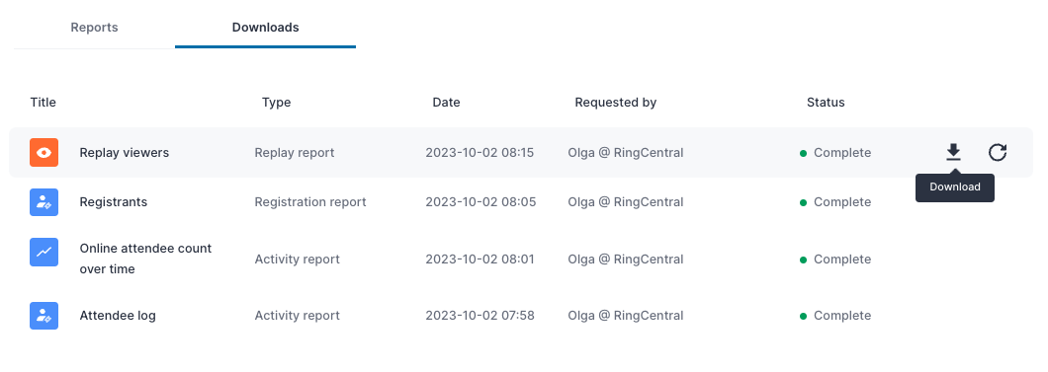The image size is (1048, 372).
Task: Click the blue person icon beside Registrants
Action: pyautogui.click(x=44, y=202)
